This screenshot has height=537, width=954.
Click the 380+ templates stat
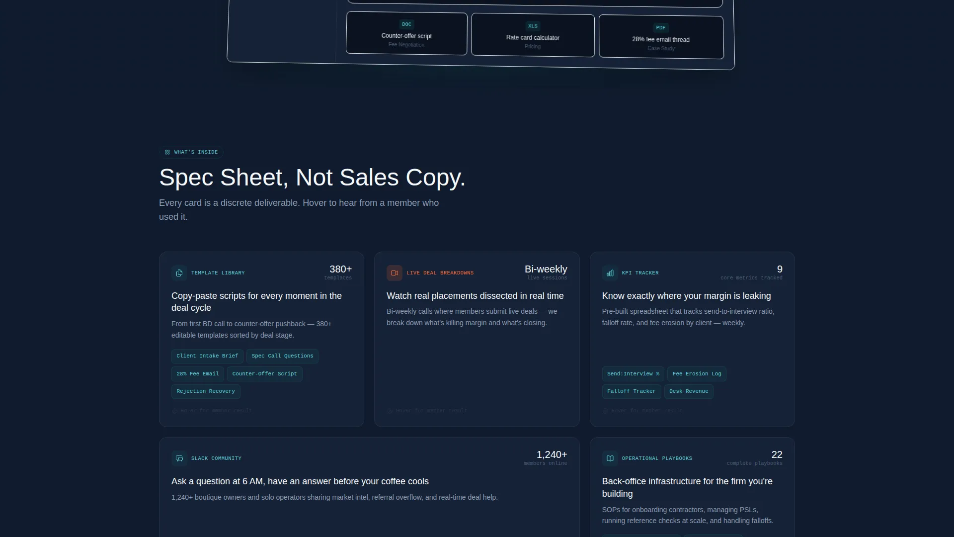click(x=338, y=272)
